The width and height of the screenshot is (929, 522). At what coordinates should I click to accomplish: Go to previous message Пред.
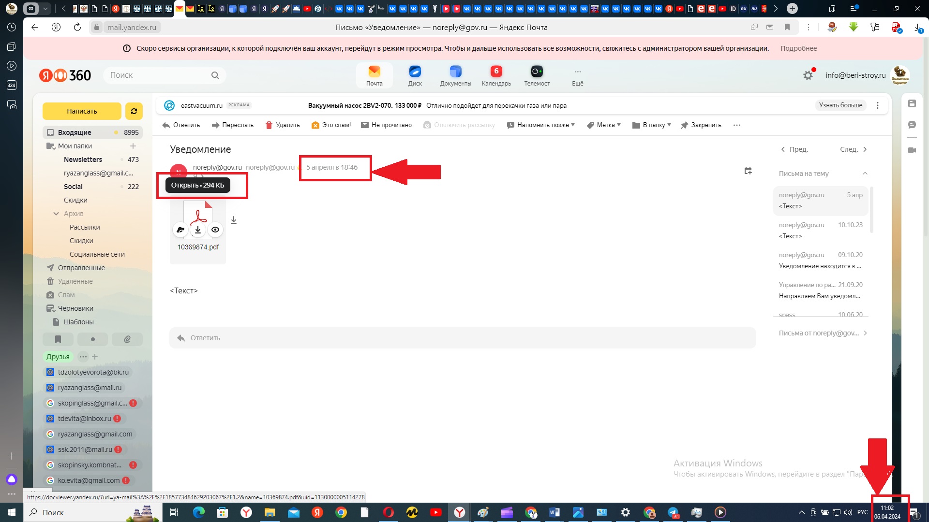point(794,149)
